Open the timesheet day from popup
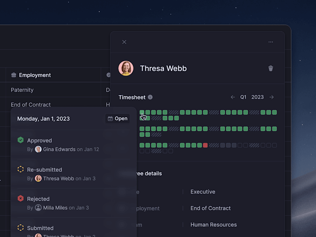 (x=117, y=118)
